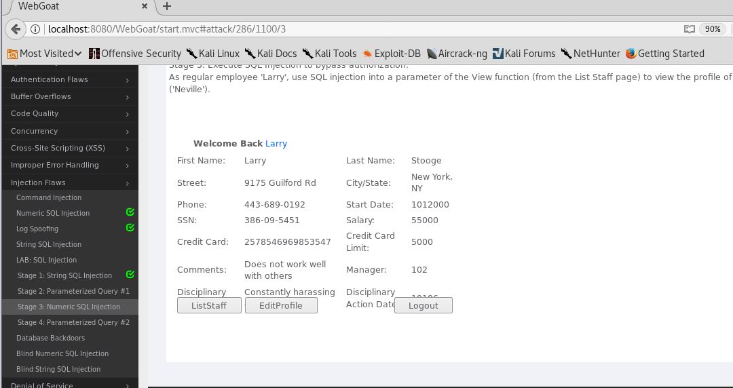Open the Kali Linux bookmark
The height and width of the screenshot is (388, 733).
point(212,54)
